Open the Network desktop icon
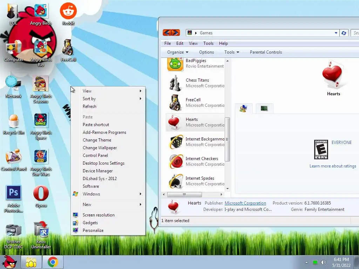This screenshot has width=359, height=269. click(14, 87)
